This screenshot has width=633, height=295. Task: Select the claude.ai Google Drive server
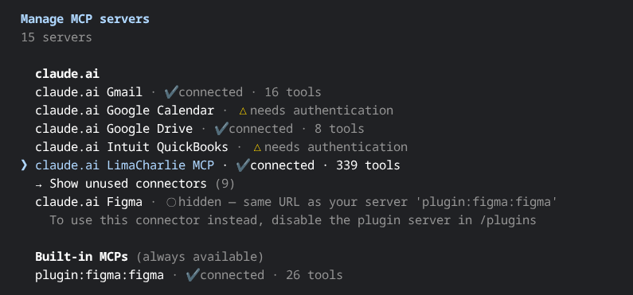pos(199,129)
